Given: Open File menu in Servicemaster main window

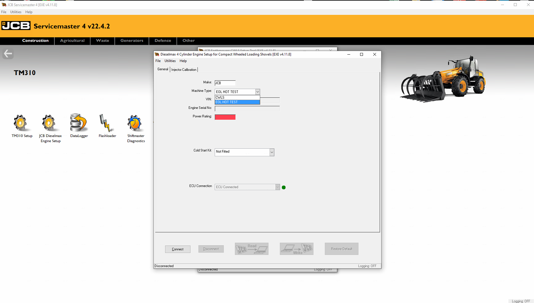Looking at the screenshot, I should (x=4, y=12).
